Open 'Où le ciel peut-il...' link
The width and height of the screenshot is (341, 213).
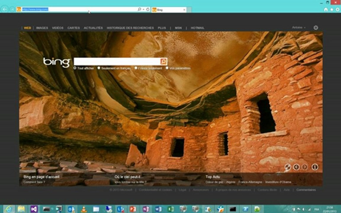tap(128, 177)
